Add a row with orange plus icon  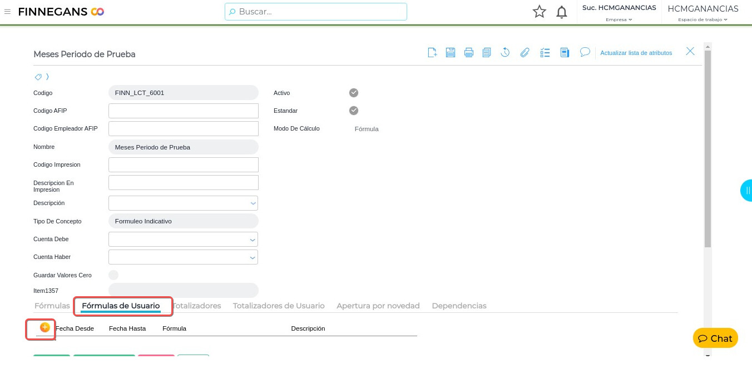[x=45, y=327]
